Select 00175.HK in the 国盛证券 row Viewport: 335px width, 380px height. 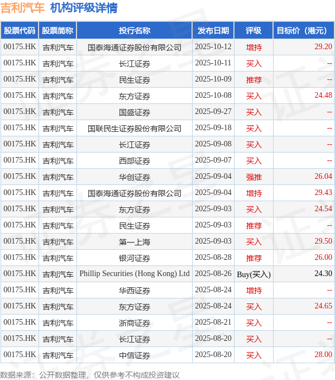(20, 111)
